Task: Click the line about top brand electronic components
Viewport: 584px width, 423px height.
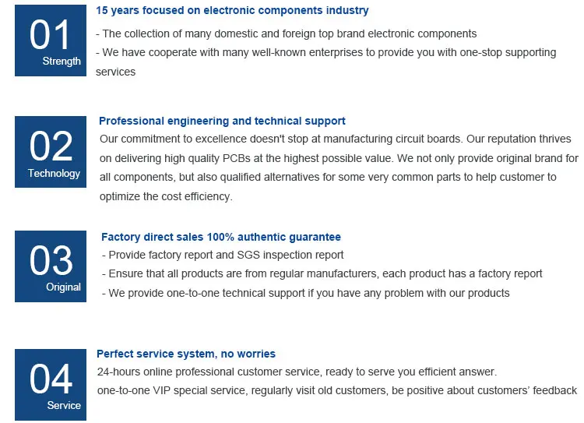Action: coord(286,33)
